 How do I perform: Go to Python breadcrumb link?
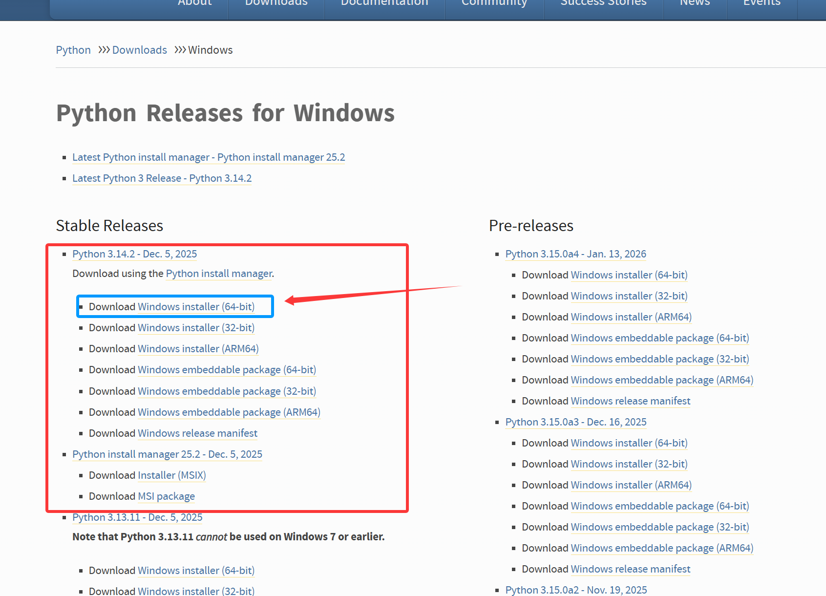pyautogui.click(x=73, y=50)
